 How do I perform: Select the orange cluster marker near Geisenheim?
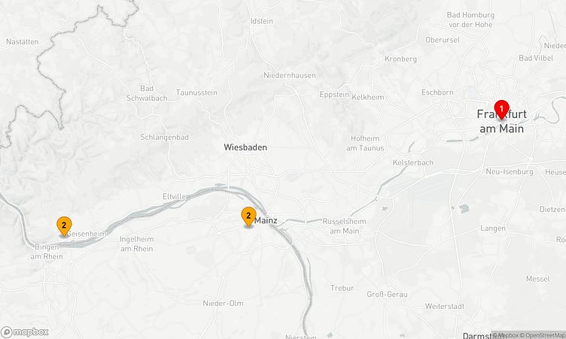[64, 225]
